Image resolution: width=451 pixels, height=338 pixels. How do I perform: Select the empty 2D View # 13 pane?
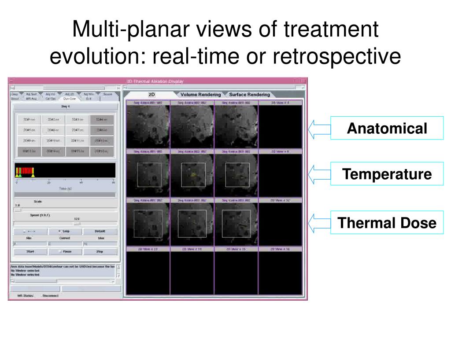click(148, 273)
